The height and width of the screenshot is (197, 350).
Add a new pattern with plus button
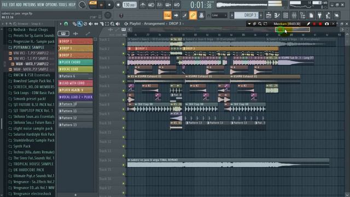75,195
